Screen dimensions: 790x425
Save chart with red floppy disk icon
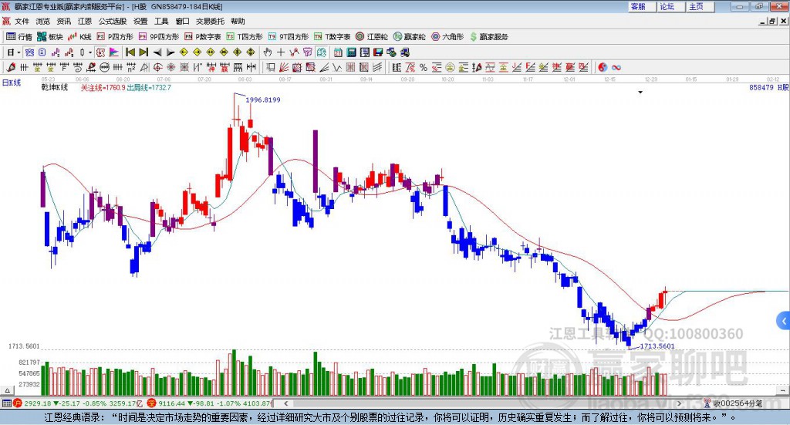click(x=378, y=52)
